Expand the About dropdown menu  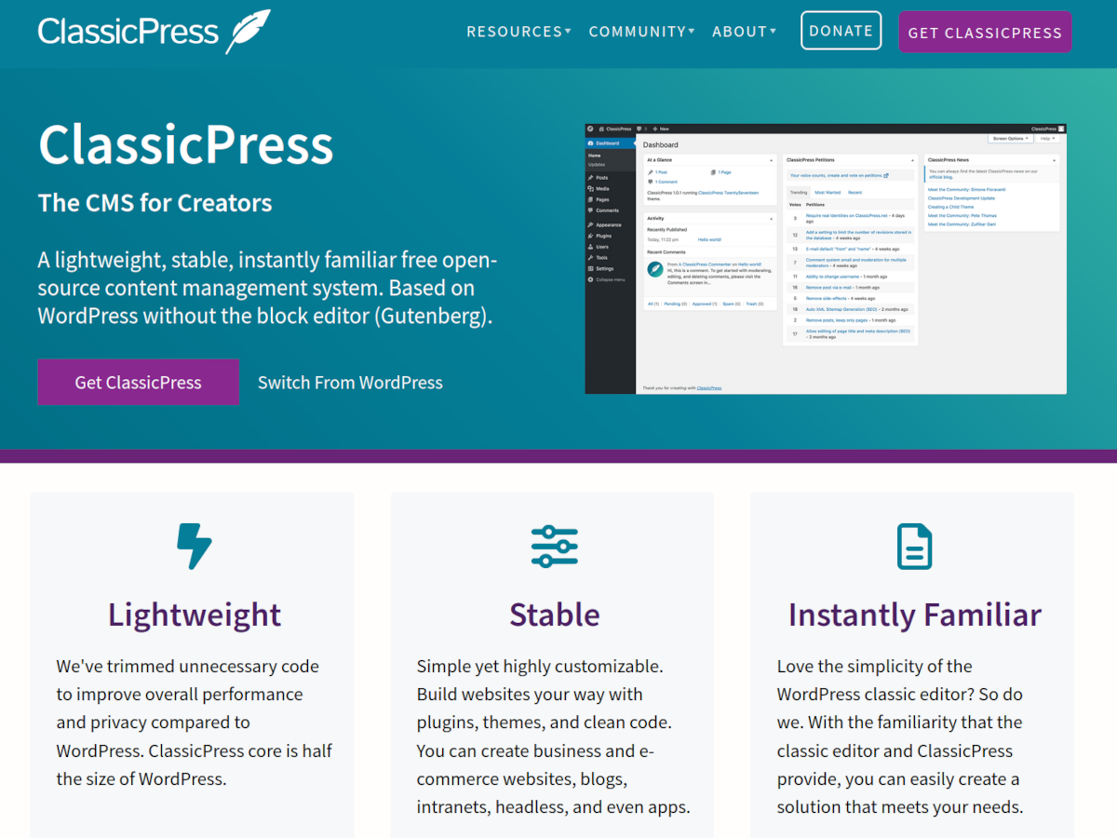click(744, 32)
